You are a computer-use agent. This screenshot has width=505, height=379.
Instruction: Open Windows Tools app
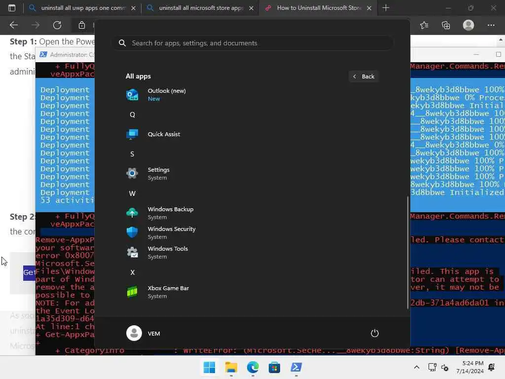coord(132,252)
